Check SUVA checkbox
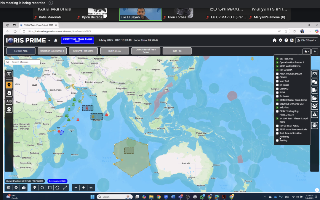 point(277,92)
